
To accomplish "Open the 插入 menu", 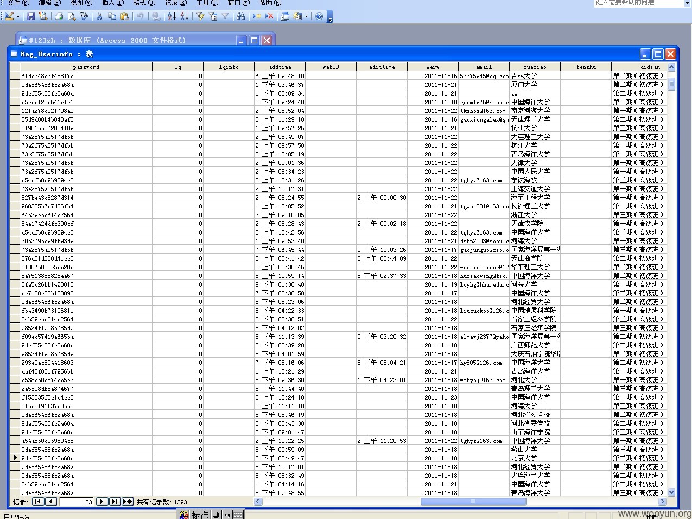I will (113, 3).
